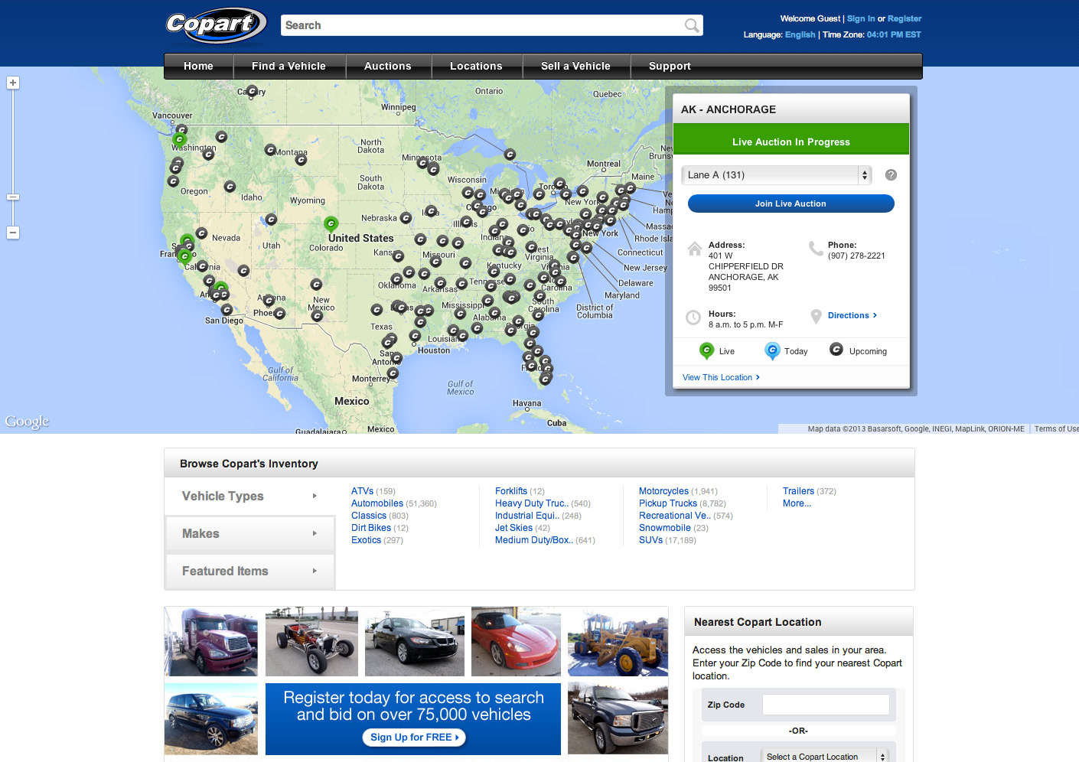This screenshot has height=762, width=1079.
Task: Open the Pickup Trucks inventory link
Action: point(668,503)
